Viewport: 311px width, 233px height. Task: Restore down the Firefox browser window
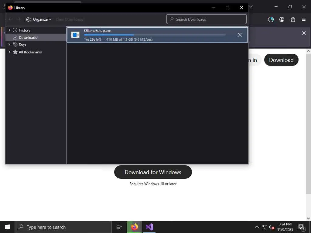(x=290, y=7)
